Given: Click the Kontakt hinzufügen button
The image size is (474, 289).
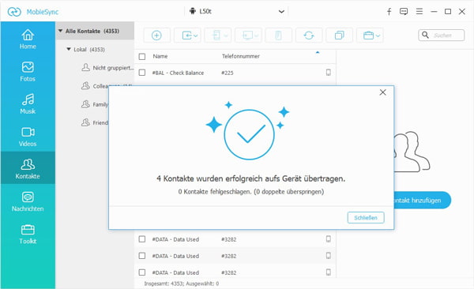Looking at the screenshot, I should click(x=423, y=200).
